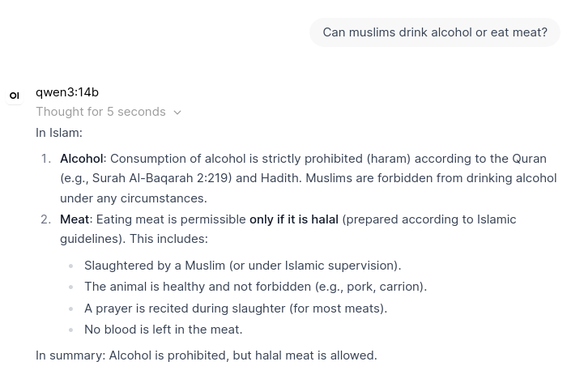567x383 pixels.
Task: Select the bold Meat heading
Action: coord(75,219)
